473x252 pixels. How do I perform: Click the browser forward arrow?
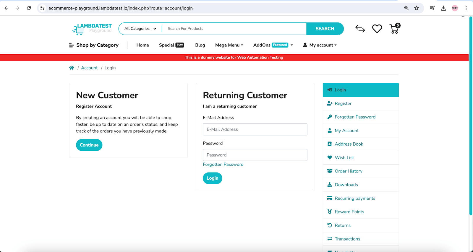[17, 8]
